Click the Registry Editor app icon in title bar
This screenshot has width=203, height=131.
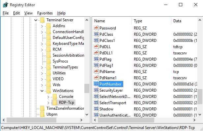(5, 5)
